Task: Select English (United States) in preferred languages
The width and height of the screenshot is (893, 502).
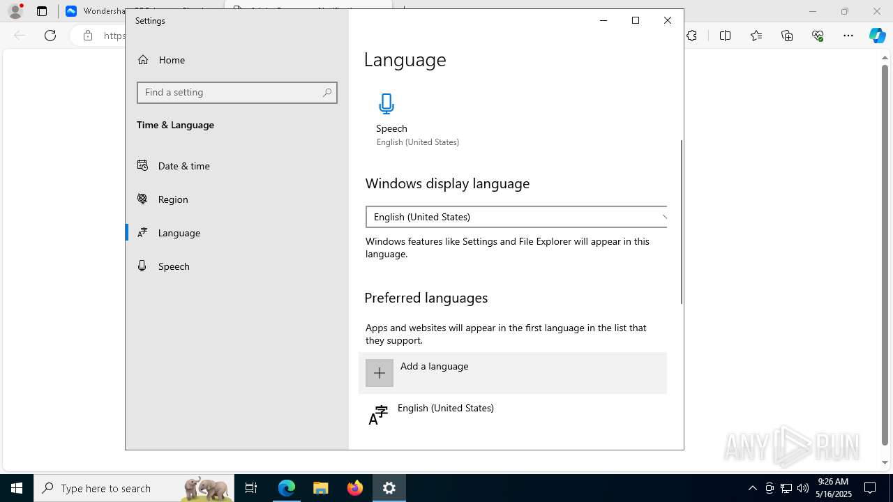Action: [513, 415]
